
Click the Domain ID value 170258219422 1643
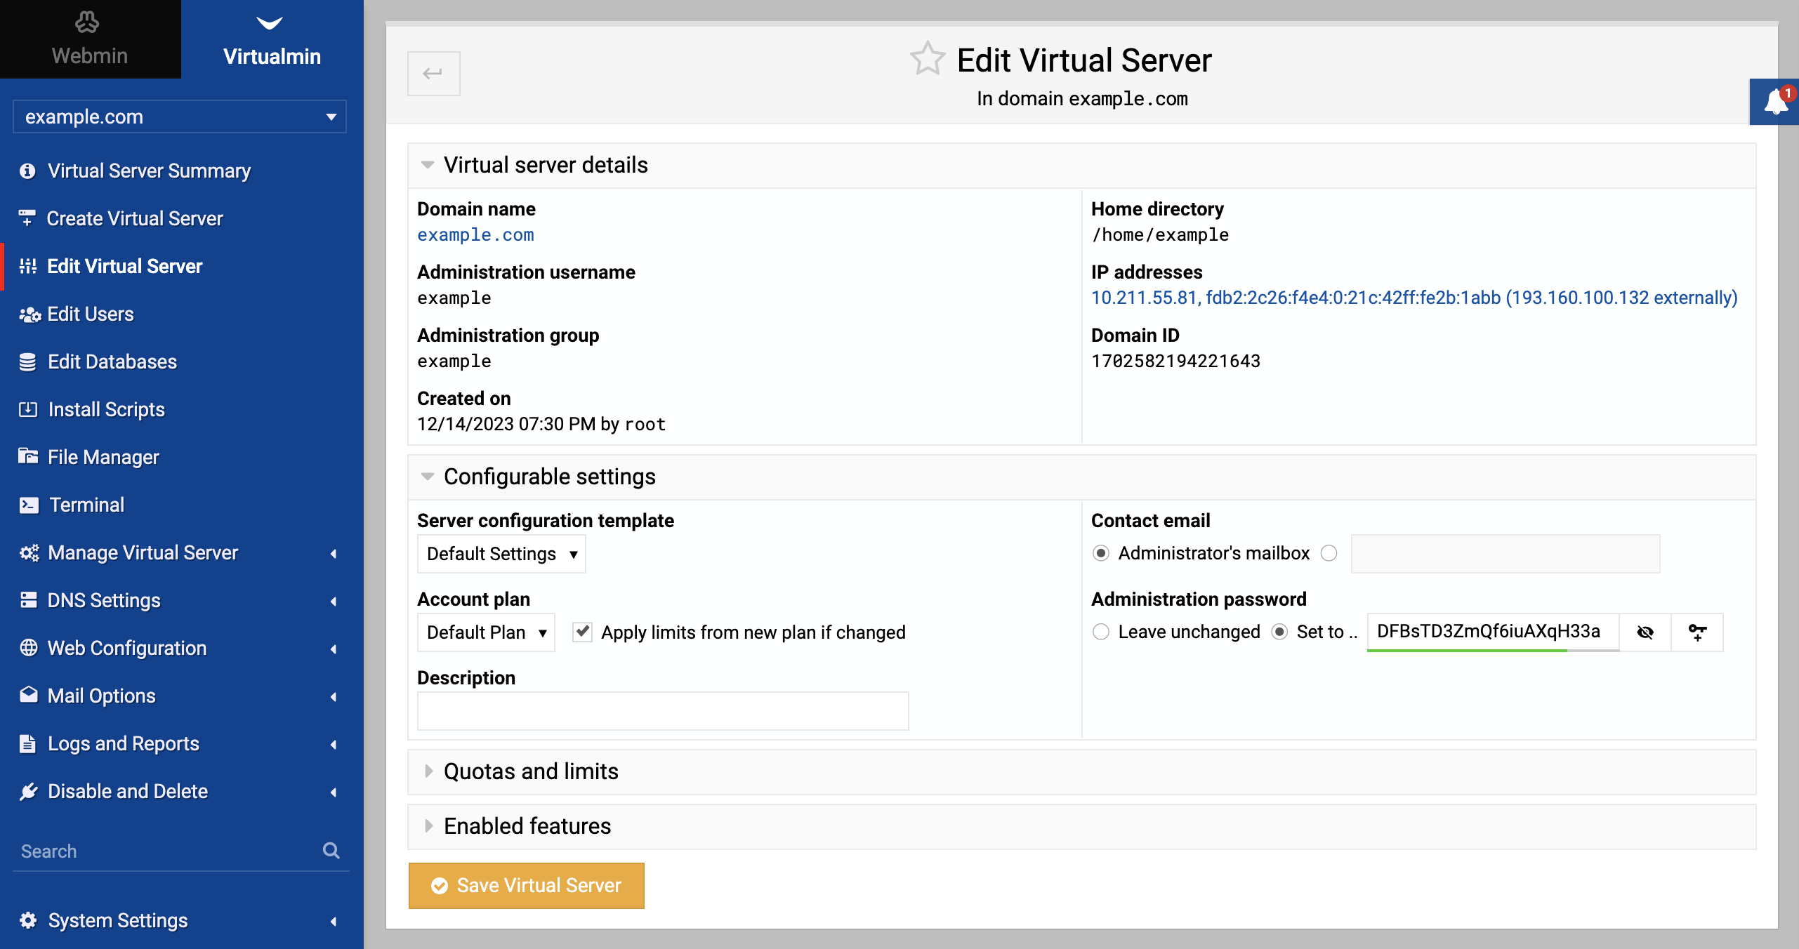pyautogui.click(x=1176, y=361)
